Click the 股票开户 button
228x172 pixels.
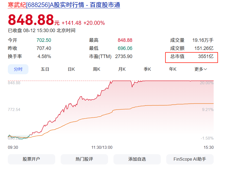[x=31, y=159]
